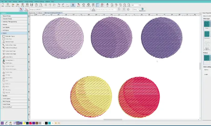Toggle Show Hoop icon

point(83,5)
